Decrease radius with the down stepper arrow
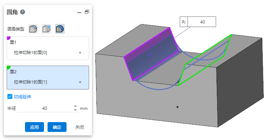 coord(75,110)
